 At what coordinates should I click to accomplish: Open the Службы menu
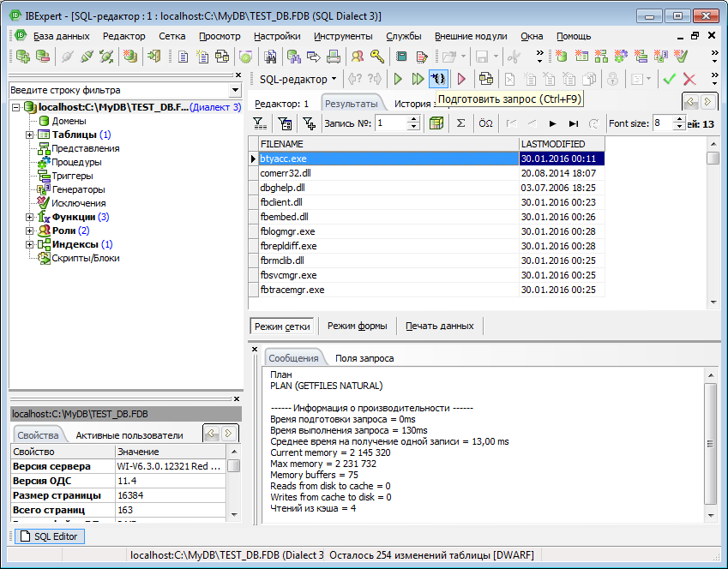point(404,36)
